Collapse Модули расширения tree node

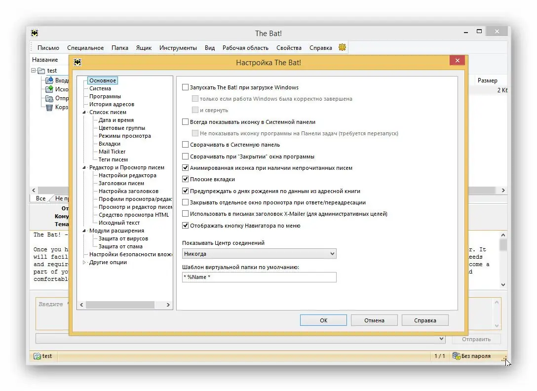click(x=84, y=231)
